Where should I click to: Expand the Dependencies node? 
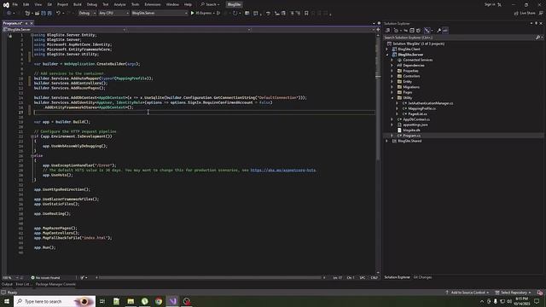pos(392,66)
